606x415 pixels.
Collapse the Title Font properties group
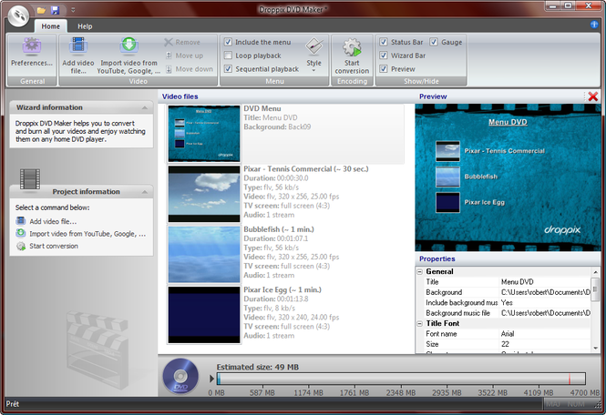point(420,323)
